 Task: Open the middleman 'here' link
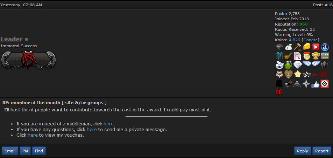point(108,124)
